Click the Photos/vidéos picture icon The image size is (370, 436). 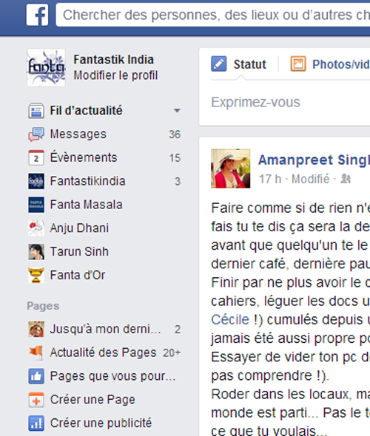[x=298, y=64]
